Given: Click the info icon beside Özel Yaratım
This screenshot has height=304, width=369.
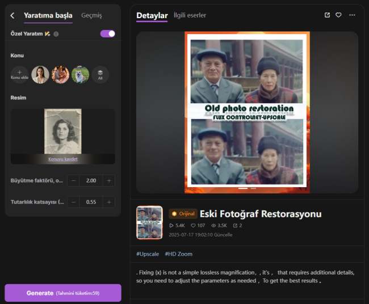Looking at the screenshot, I should tap(56, 34).
